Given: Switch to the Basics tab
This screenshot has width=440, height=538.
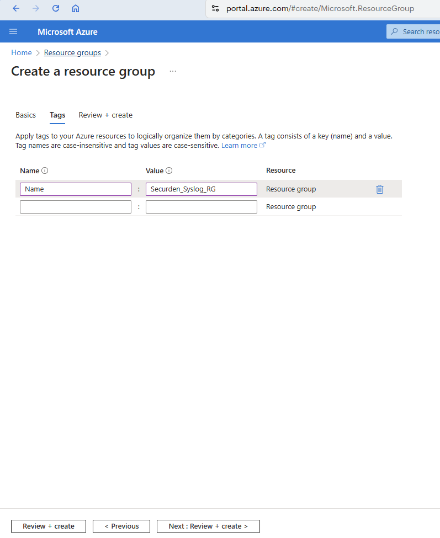Looking at the screenshot, I should [x=26, y=115].
